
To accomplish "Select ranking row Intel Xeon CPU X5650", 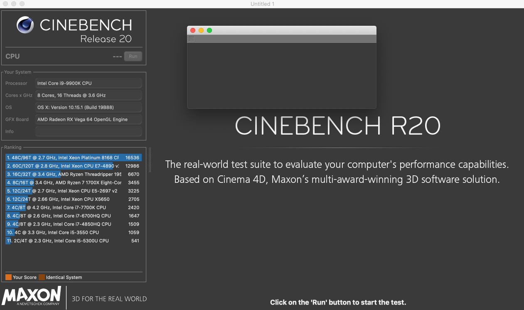I will [x=74, y=199].
